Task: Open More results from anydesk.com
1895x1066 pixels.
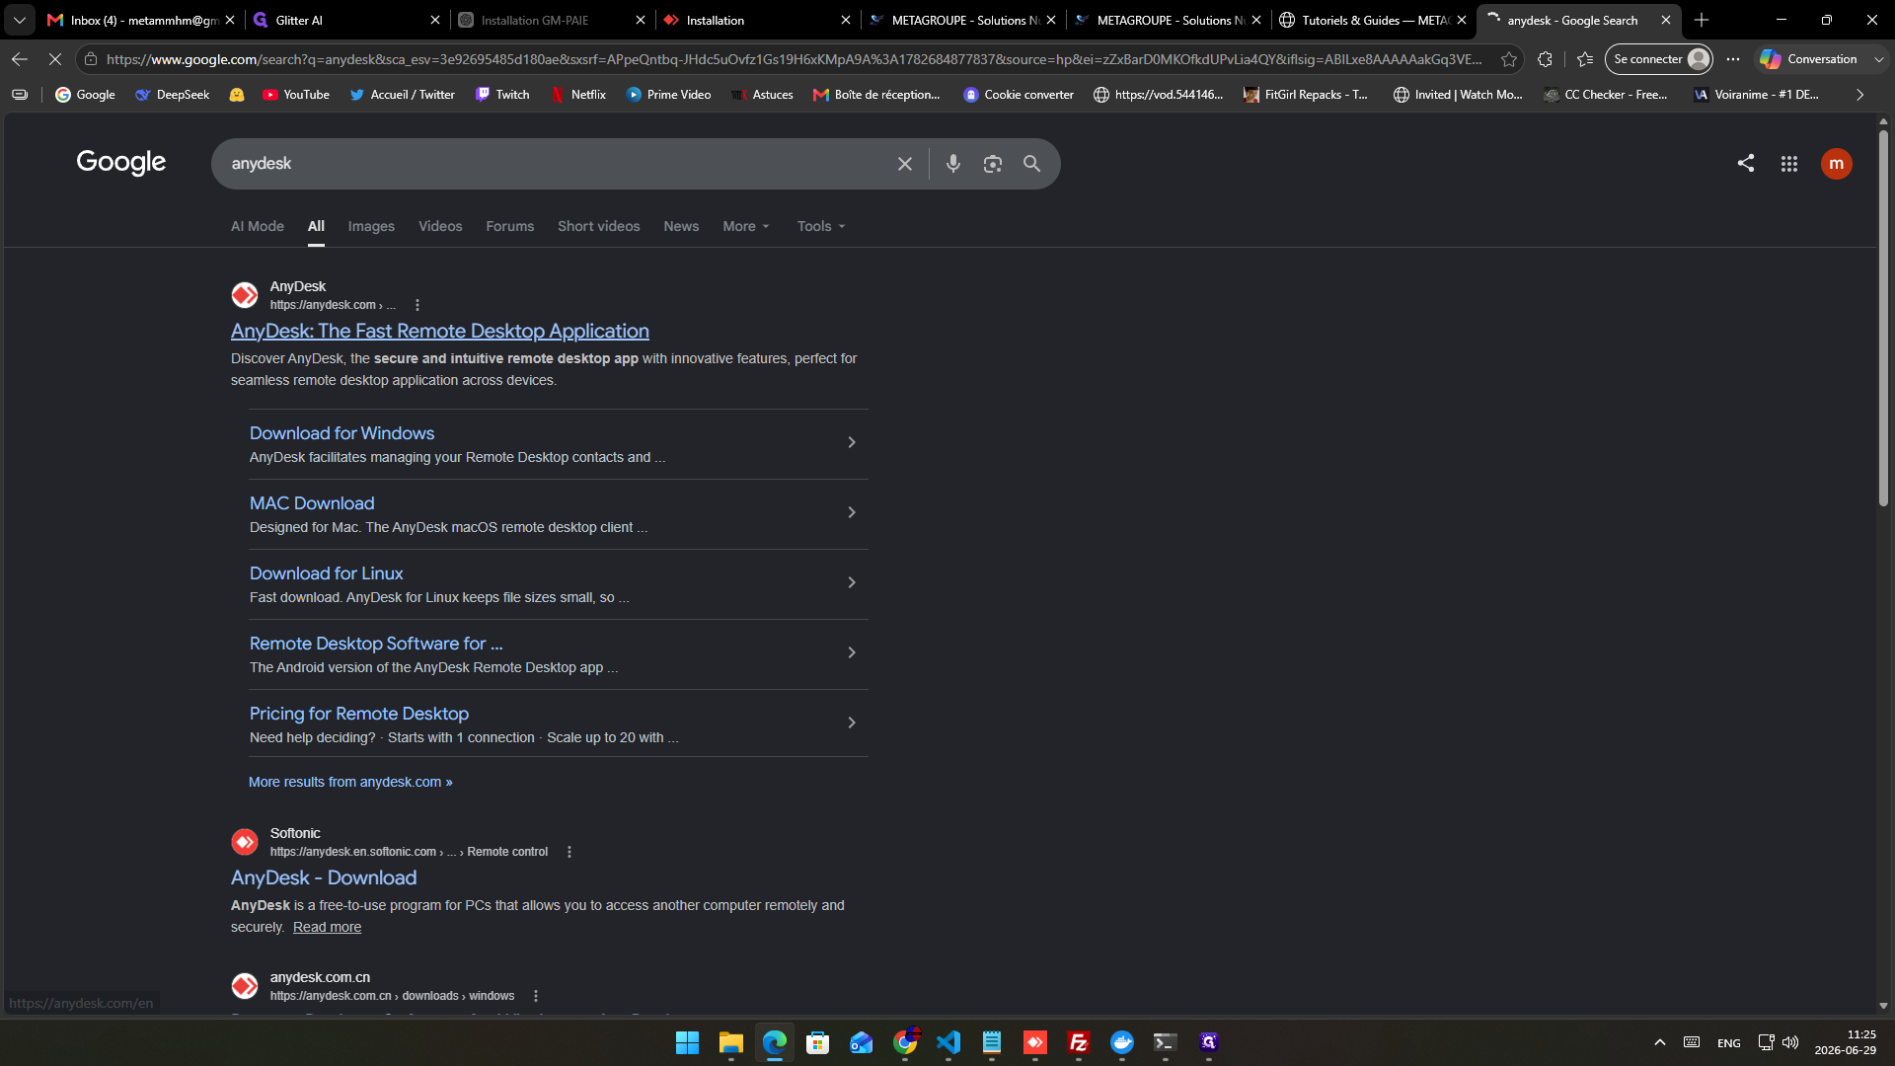Action: coord(350,782)
